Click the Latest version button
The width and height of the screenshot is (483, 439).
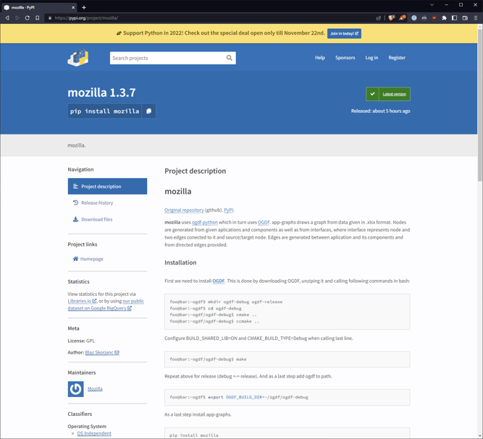(388, 94)
